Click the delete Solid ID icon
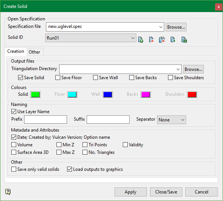The height and width of the screenshot is (201, 223). (151, 40)
